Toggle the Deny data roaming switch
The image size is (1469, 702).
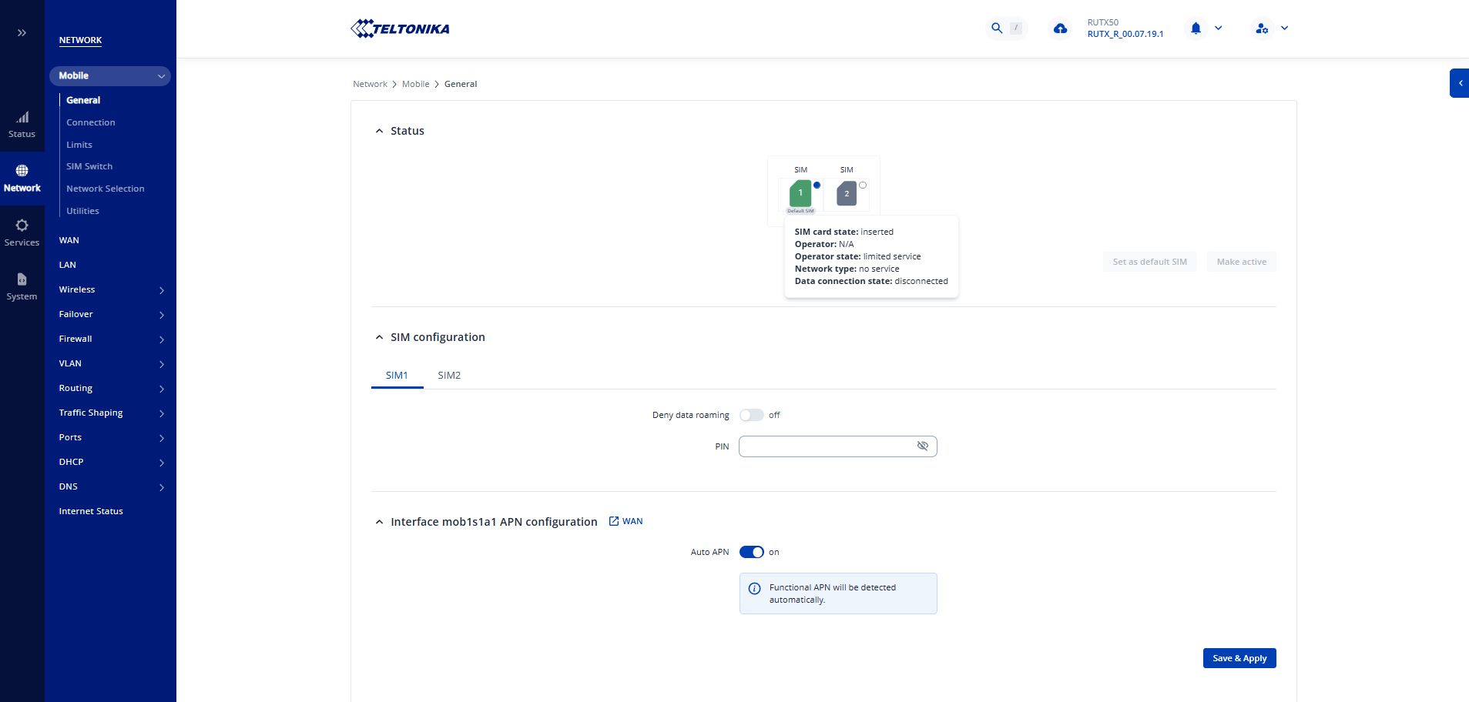[x=751, y=415]
